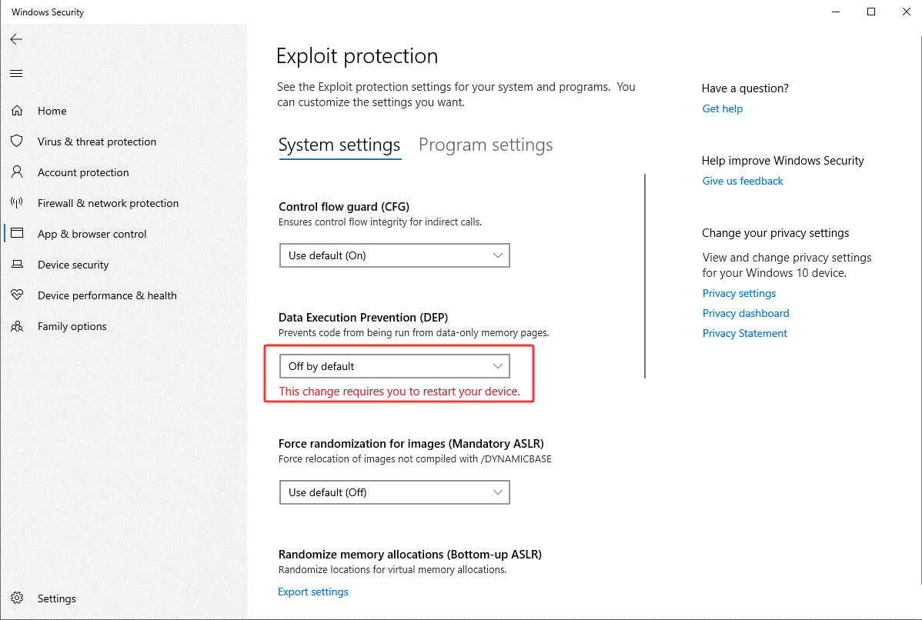922x620 pixels.
Task: Click the back arrow icon
Action: (16, 39)
